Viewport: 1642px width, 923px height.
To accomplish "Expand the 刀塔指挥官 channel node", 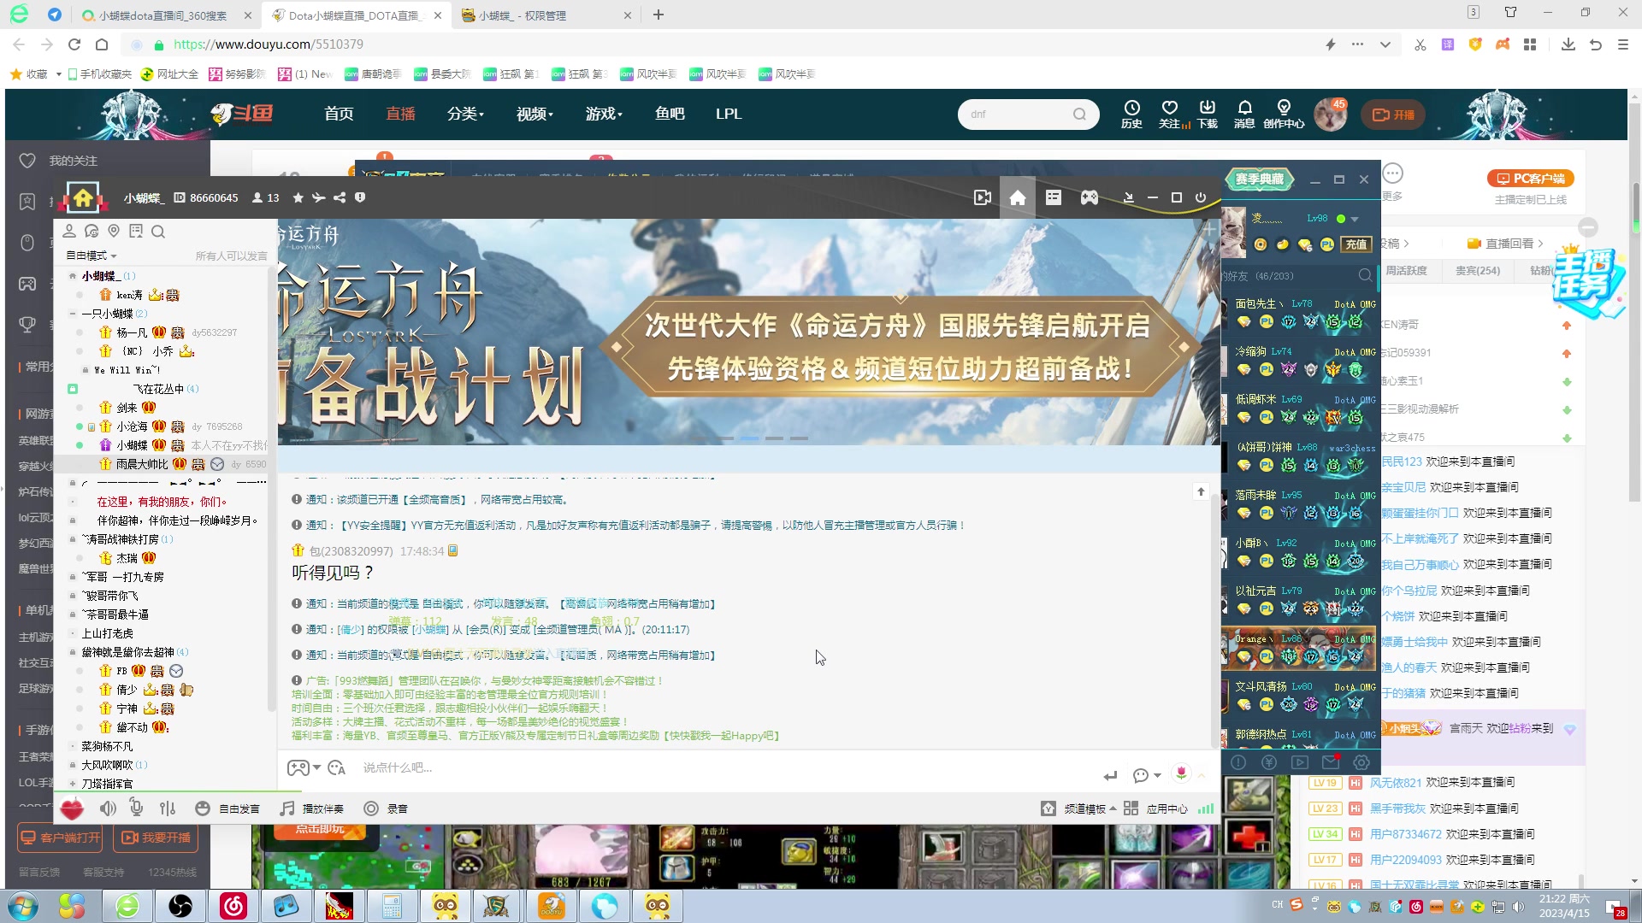I will tap(73, 784).
